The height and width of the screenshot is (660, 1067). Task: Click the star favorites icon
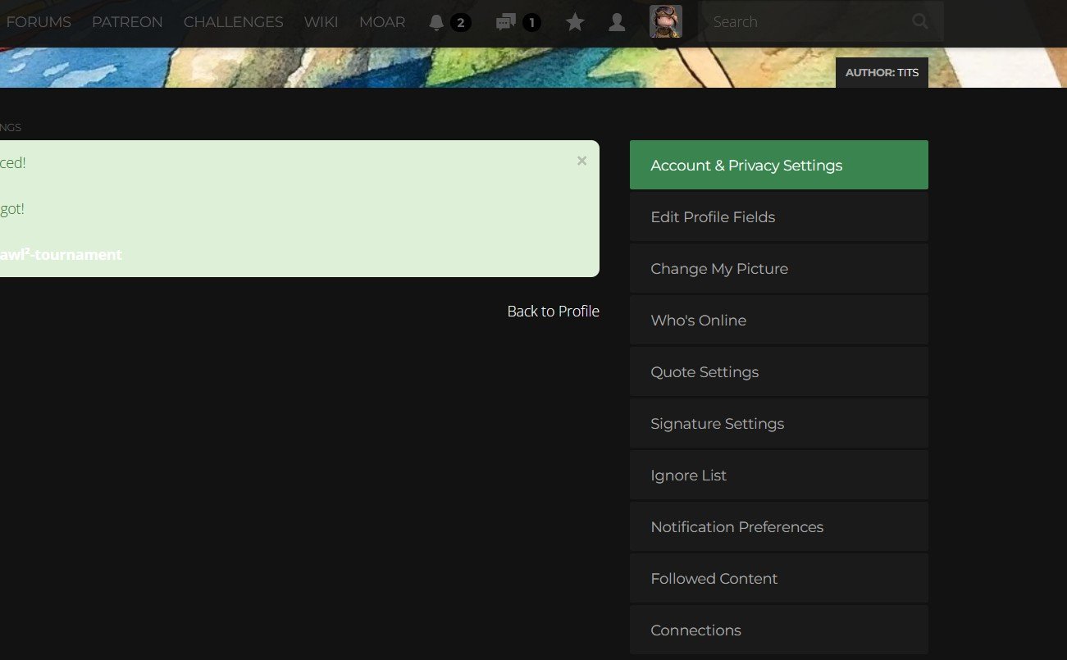coord(575,22)
